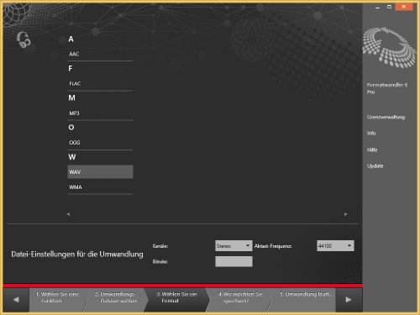Minimize the Formatwandler window
420x315 pixels.
377,7
